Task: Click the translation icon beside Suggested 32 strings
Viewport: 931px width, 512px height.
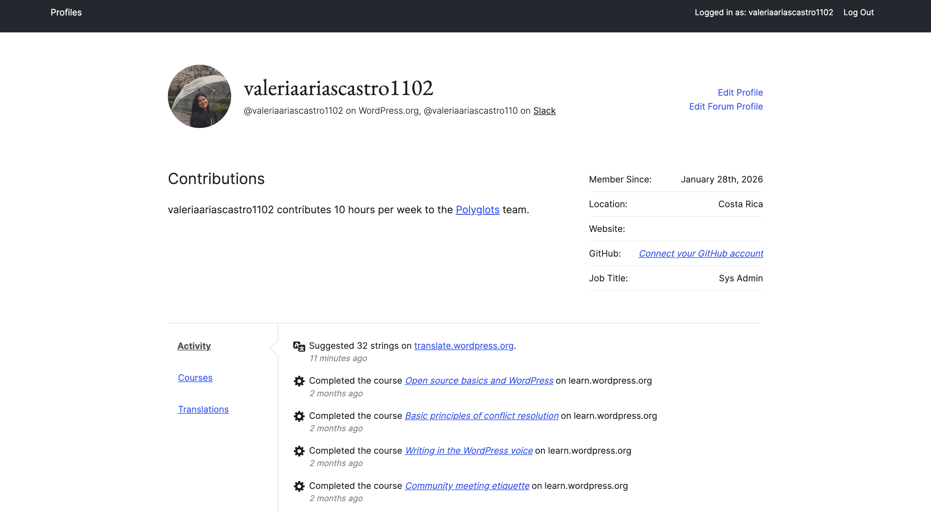Action: tap(299, 346)
